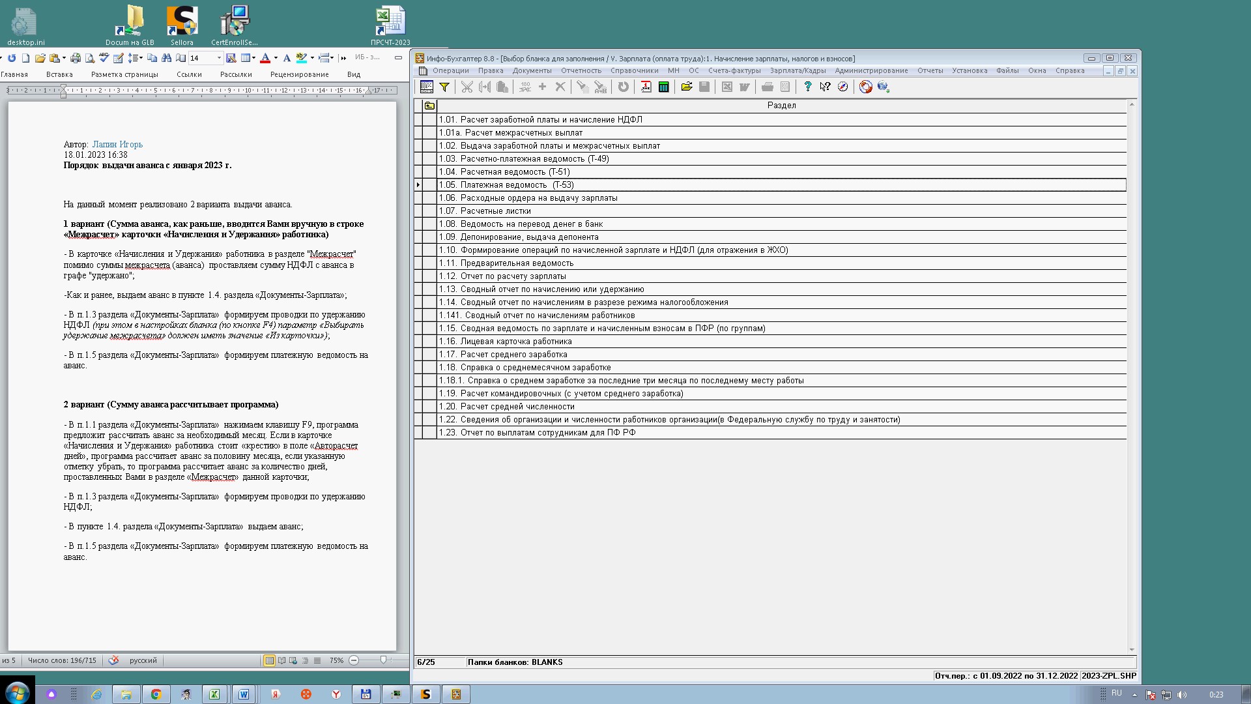The width and height of the screenshot is (1251, 704).
Task: Click the text highlight color marker button
Action: click(302, 58)
